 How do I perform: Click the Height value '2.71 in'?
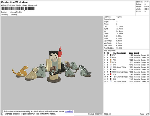click(146, 6)
